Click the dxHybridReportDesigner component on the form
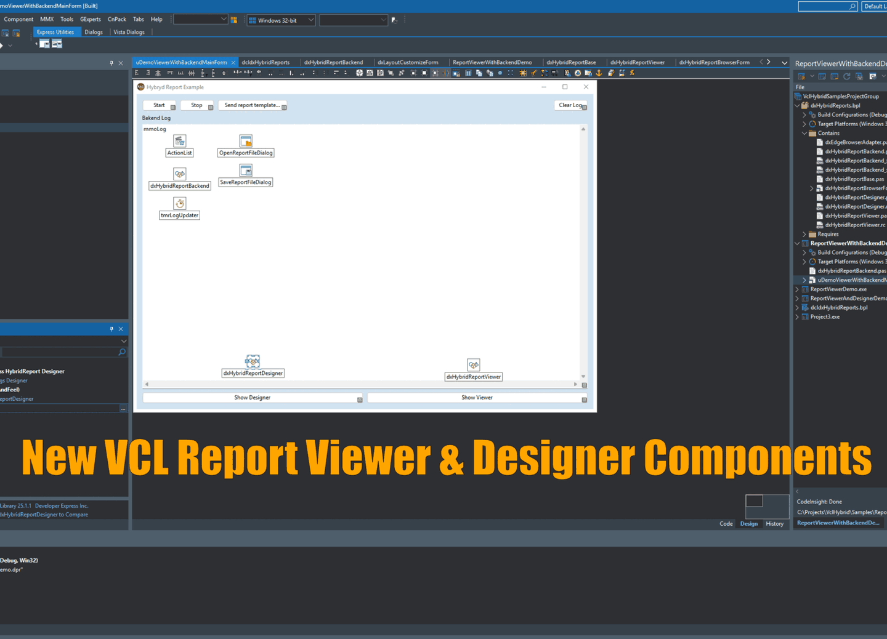The height and width of the screenshot is (639, 887). (253, 362)
